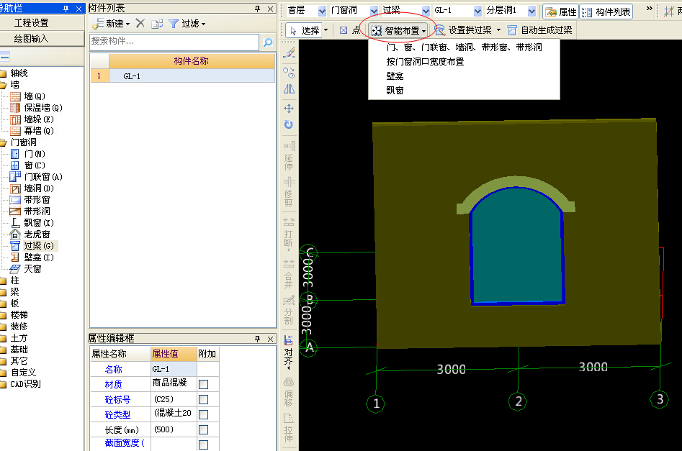Pin the 构件列表 panel
This screenshot has height=451, width=682.
(x=258, y=8)
